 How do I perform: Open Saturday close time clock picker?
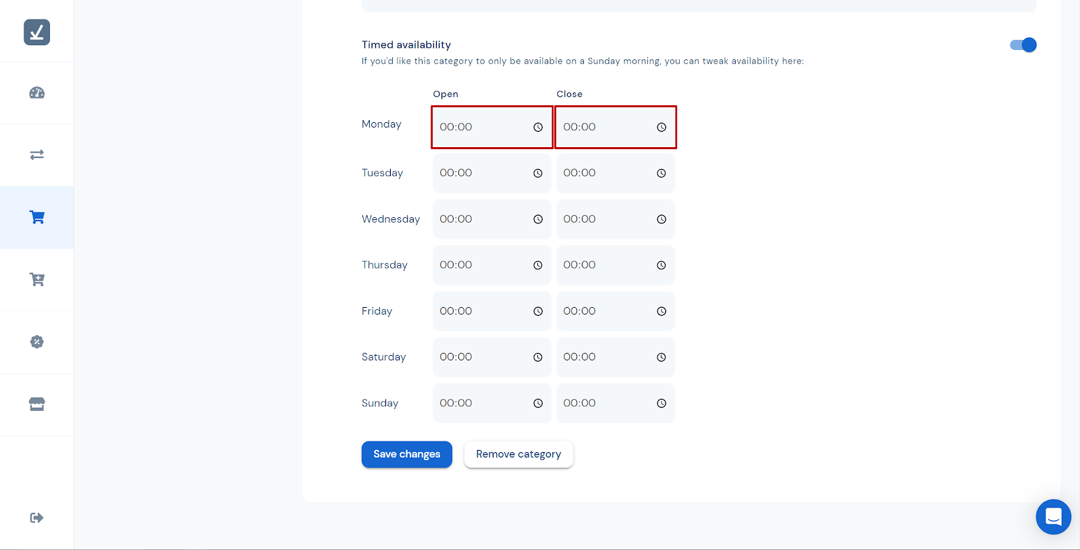[661, 358]
